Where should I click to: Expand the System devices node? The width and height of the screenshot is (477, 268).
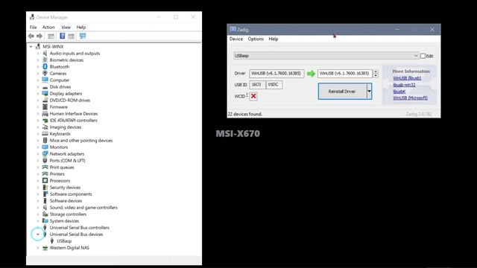click(38, 221)
